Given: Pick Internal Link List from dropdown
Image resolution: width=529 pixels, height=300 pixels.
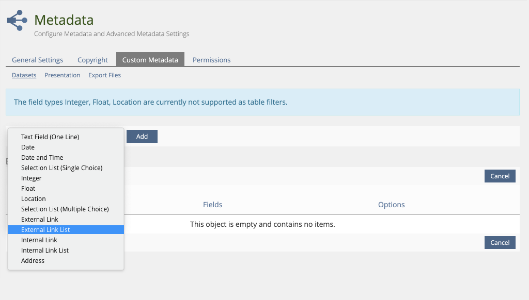Looking at the screenshot, I should coord(45,251).
